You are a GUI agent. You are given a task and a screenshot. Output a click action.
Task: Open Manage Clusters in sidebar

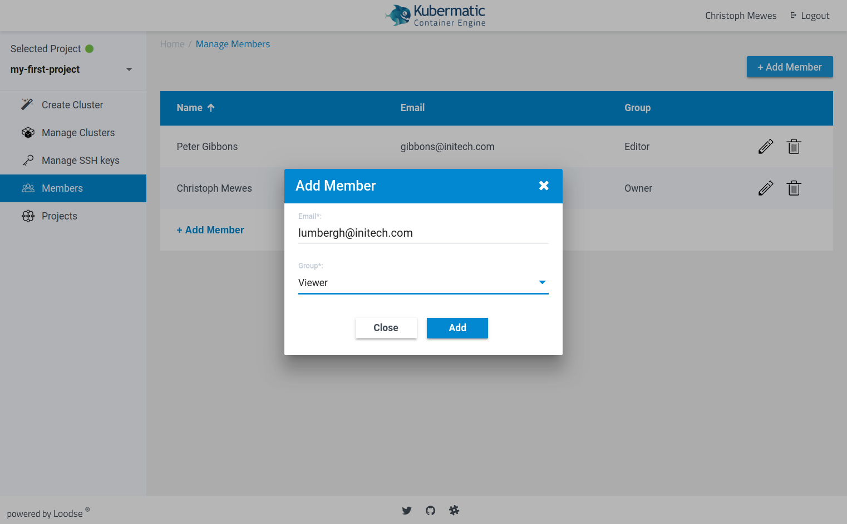(x=73, y=133)
